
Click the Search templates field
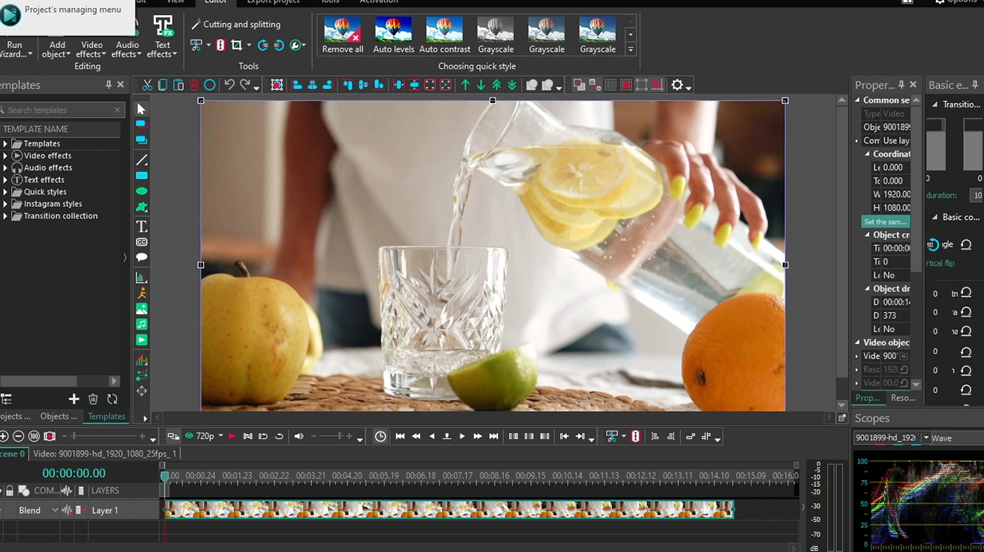tap(61, 110)
